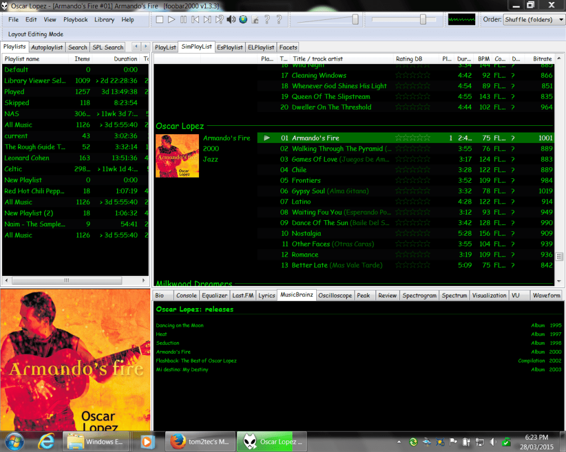Image resolution: width=566 pixels, height=452 pixels.
Task: Open the Library menu
Action: tap(104, 20)
